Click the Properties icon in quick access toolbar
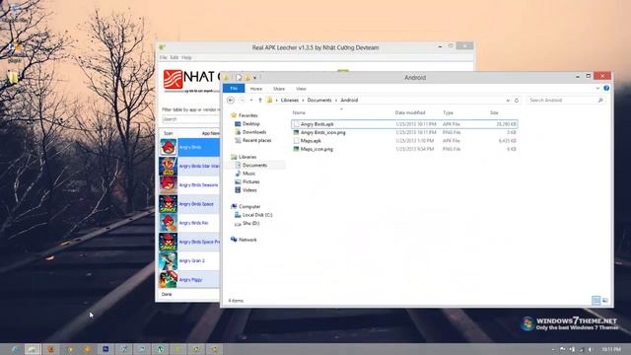The height and width of the screenshot is (355, 631). [239, 77]
